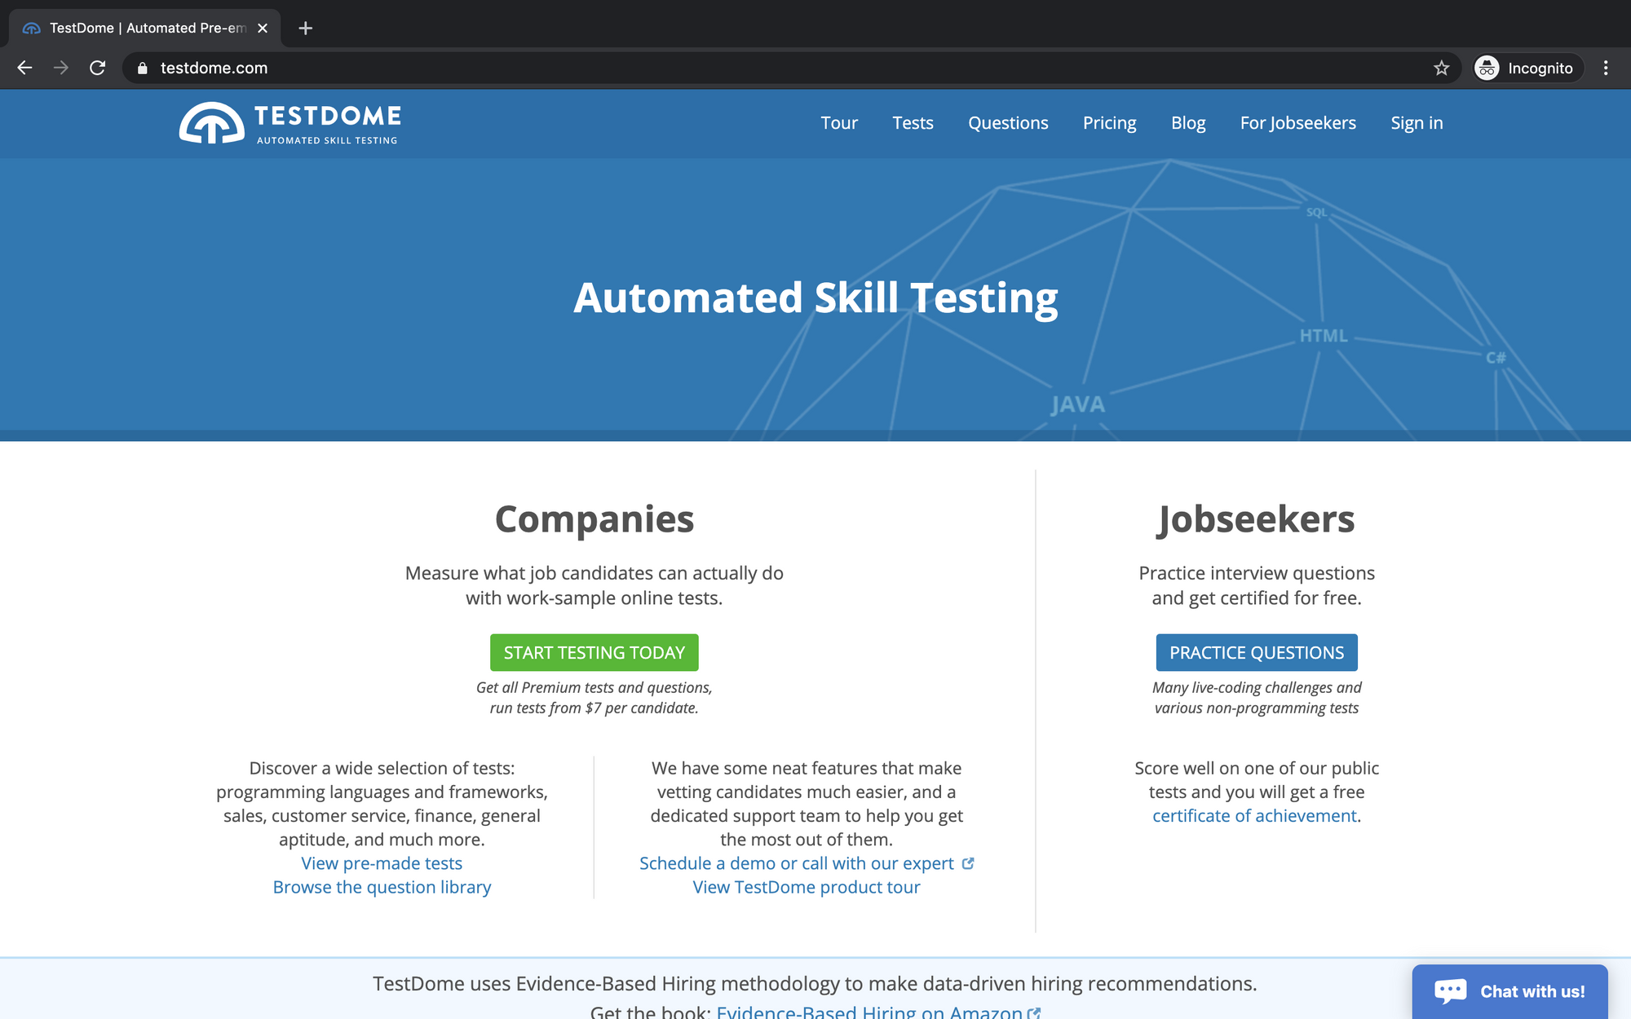Click the lock icon in address bar
This screenshot has width=1631, height=1019.
pos(142,68)
